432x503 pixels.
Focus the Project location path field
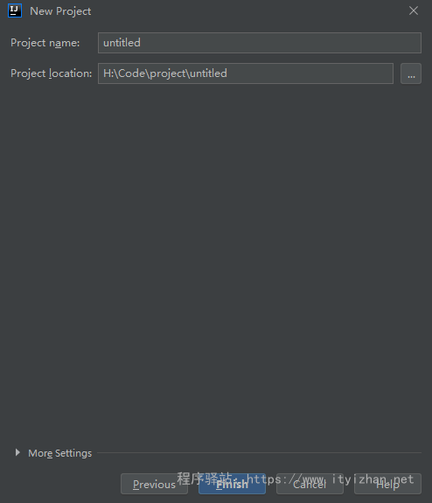[x=246, y=73]
